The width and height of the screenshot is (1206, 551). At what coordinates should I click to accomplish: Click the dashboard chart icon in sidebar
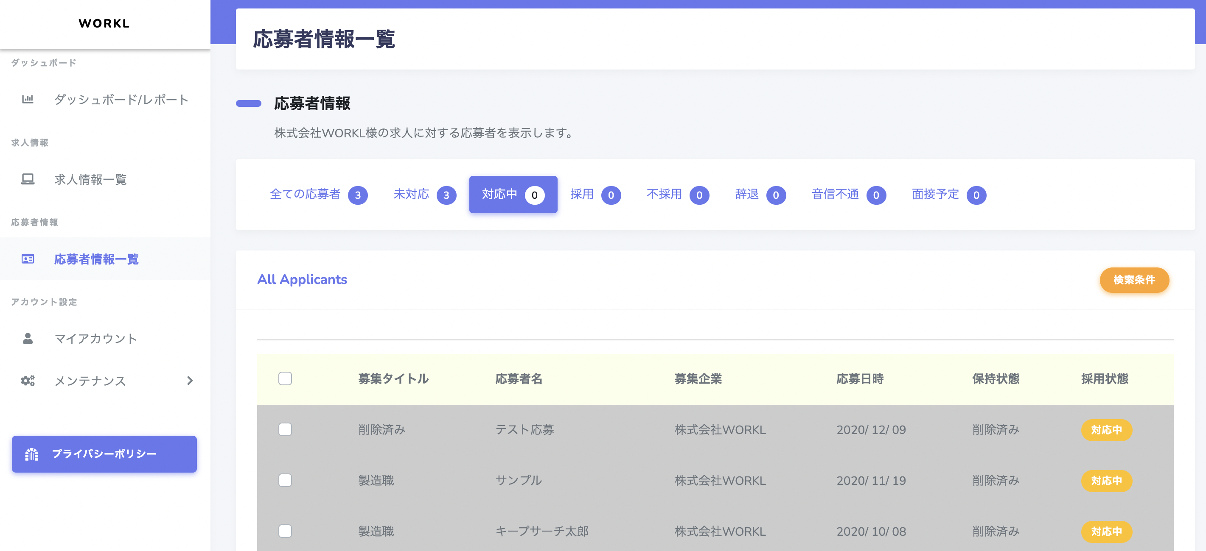coord(28,99)
